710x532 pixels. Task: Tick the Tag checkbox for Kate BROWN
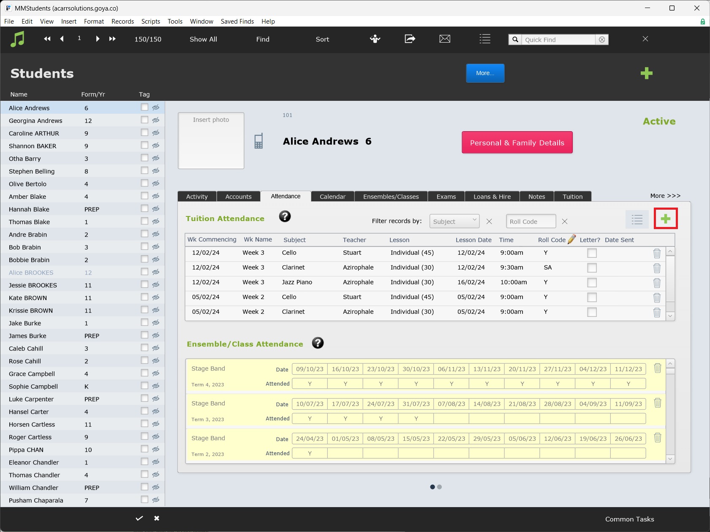[x=144, y=297]
